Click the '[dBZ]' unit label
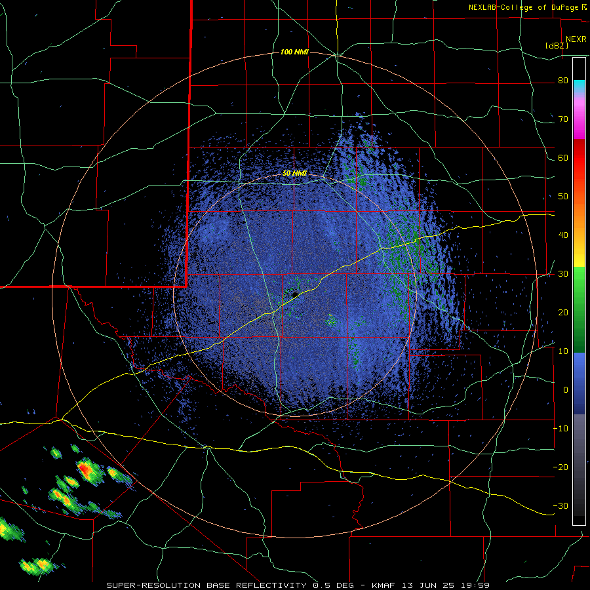The height and width of the screenshot is (590, 590). coord(557,46)
